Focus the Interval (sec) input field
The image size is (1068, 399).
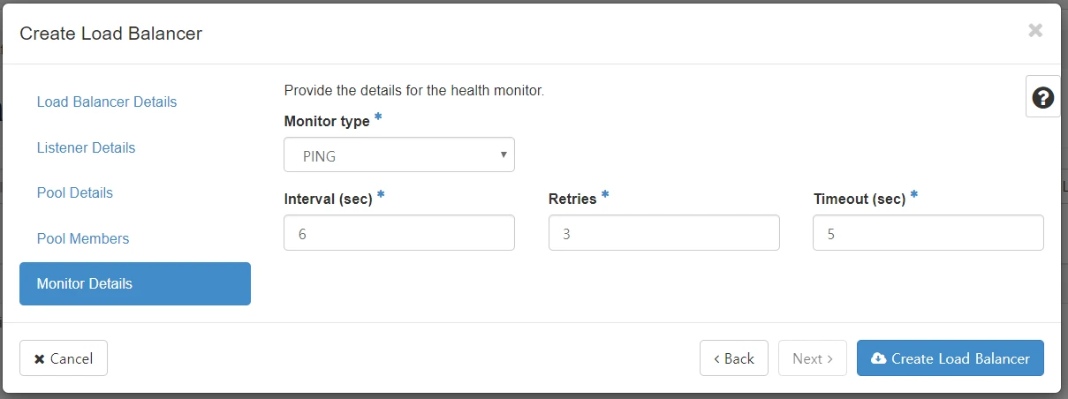(399, 233)
